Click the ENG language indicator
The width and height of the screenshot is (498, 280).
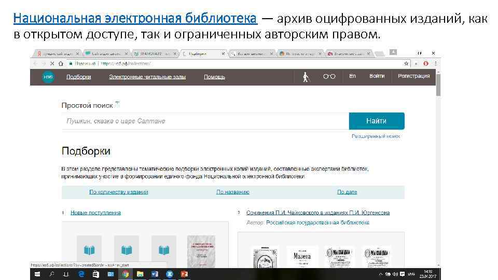(x=411, y=274)
